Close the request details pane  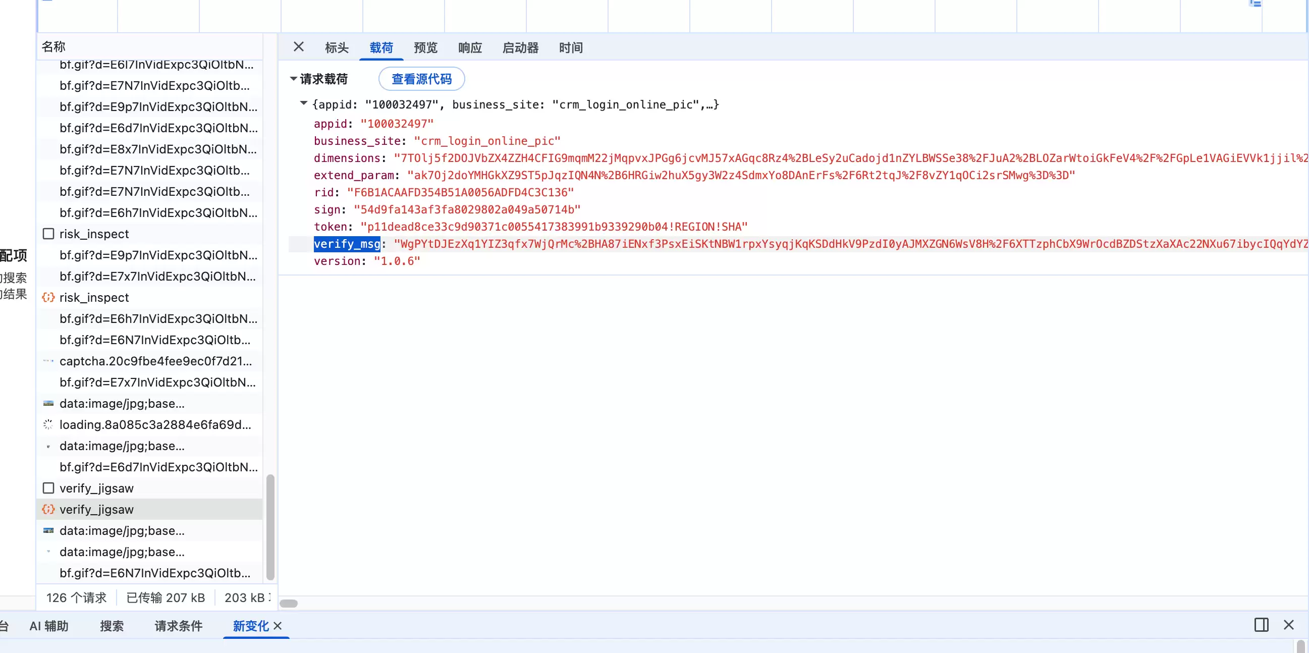tap(298, 47)
